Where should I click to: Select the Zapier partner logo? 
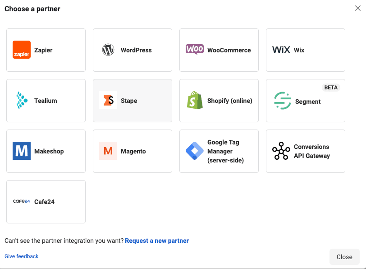tap(22, 50)
